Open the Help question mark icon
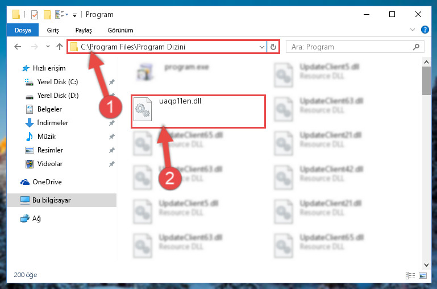 [x=424, y=30]
